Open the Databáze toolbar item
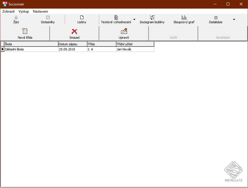Screen dimensions: 248x188 (x=216, y=19)
